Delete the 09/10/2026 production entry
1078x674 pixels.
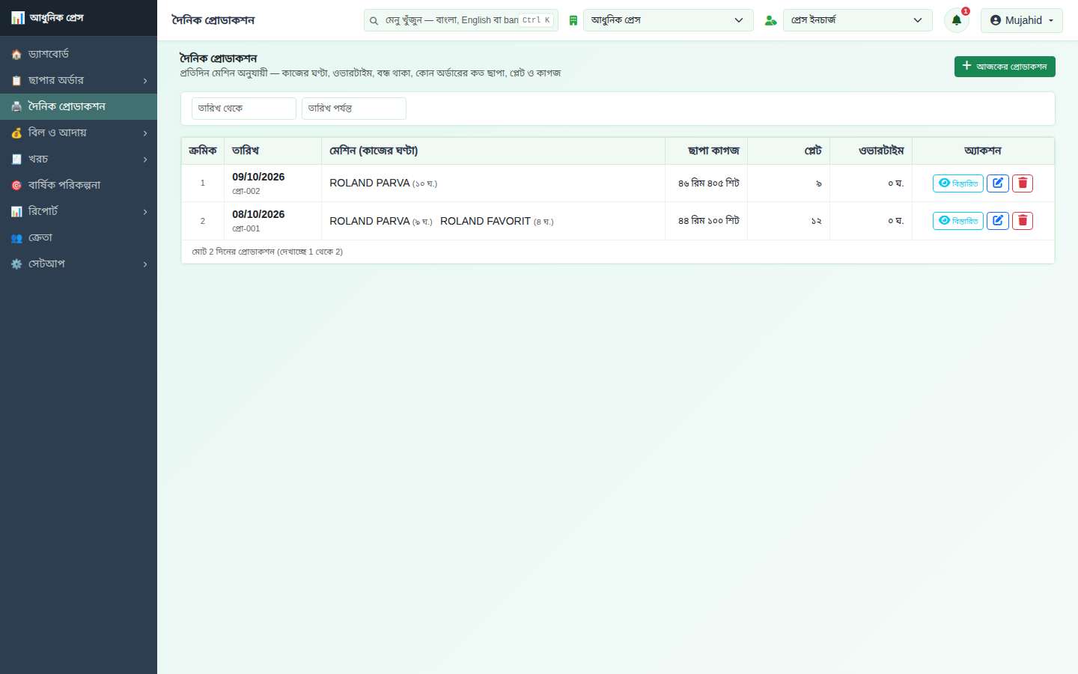(x=1023, y=183)
